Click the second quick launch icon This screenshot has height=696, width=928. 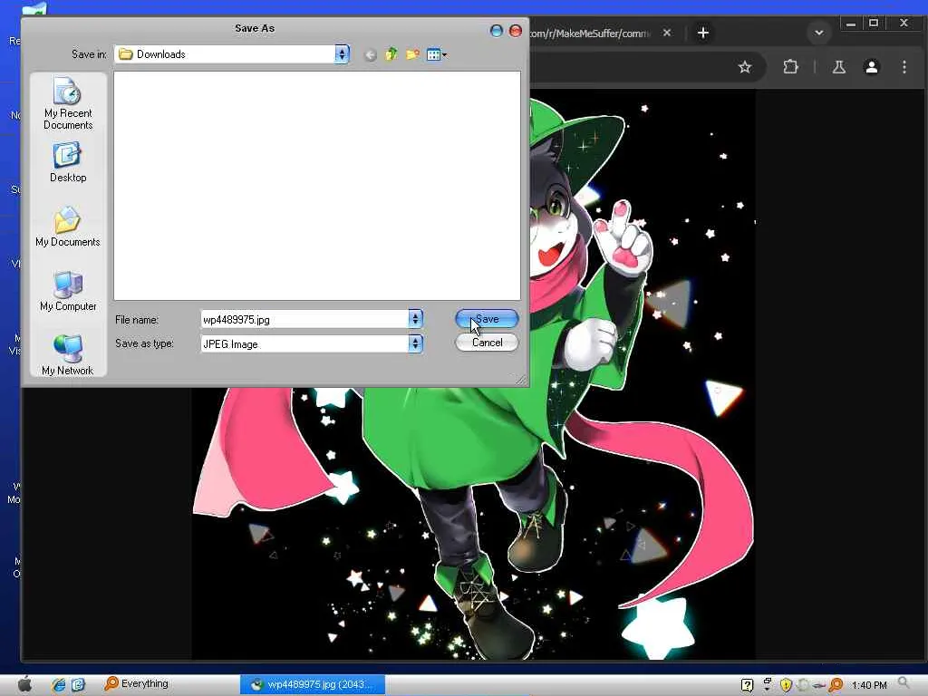pos(78,685)
